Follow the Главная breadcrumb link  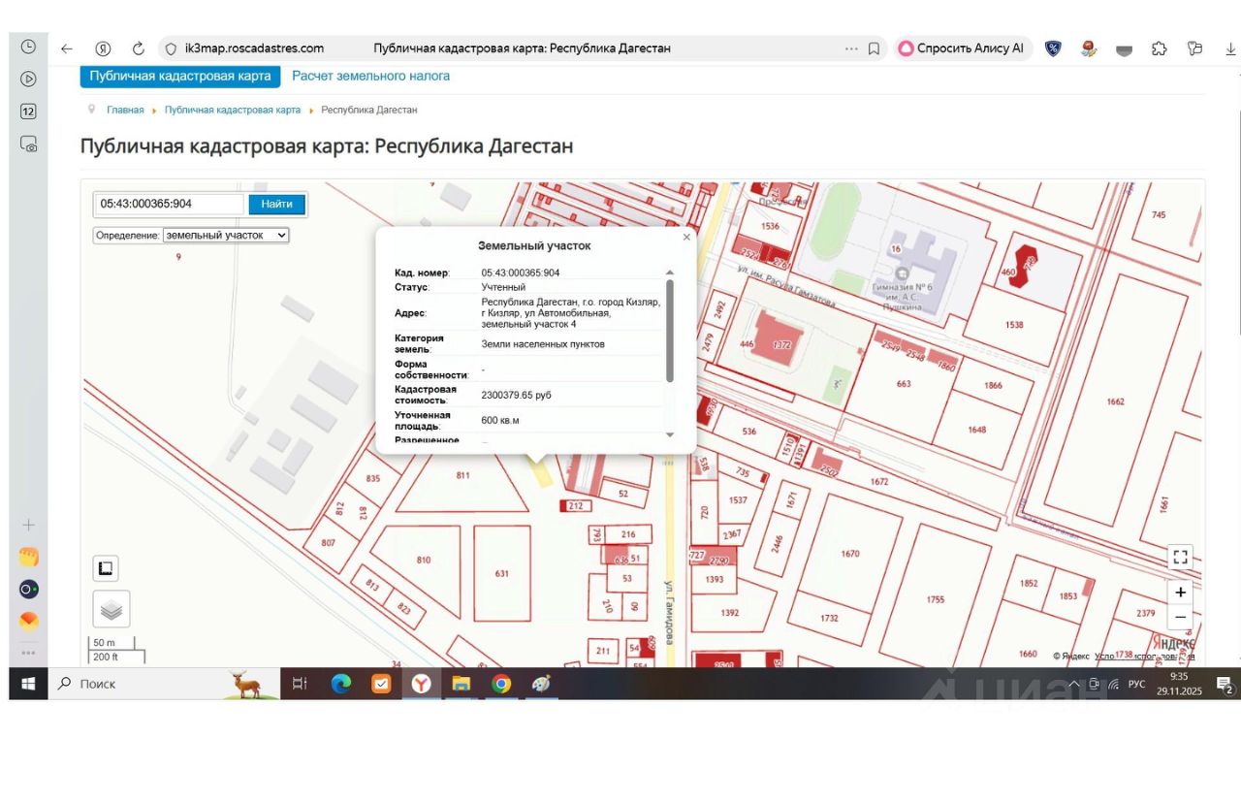125,110
